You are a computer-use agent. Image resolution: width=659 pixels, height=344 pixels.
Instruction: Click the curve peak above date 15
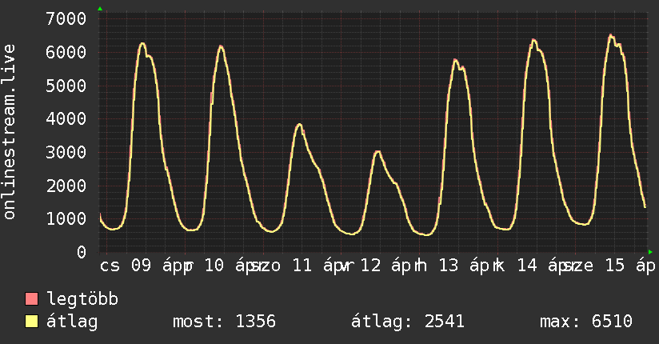coord(611,35)
